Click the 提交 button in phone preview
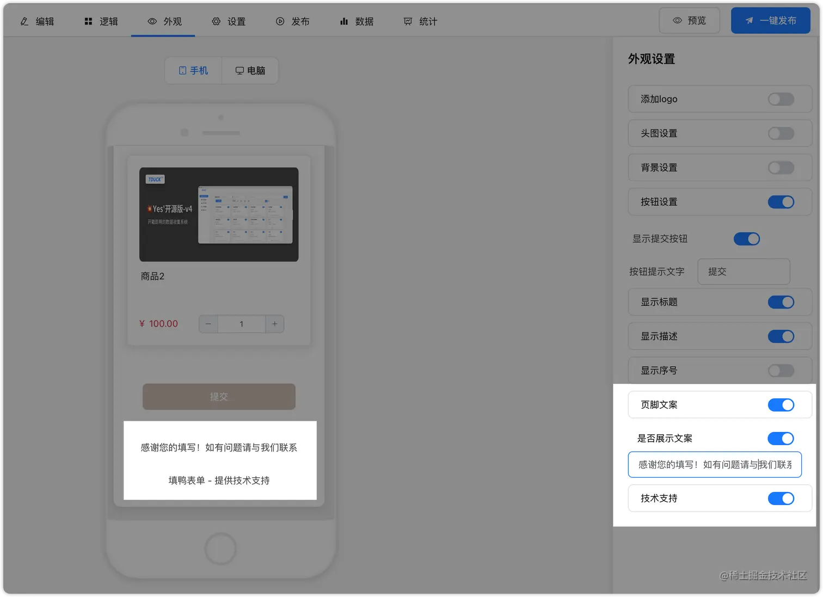 pos(219,397)
